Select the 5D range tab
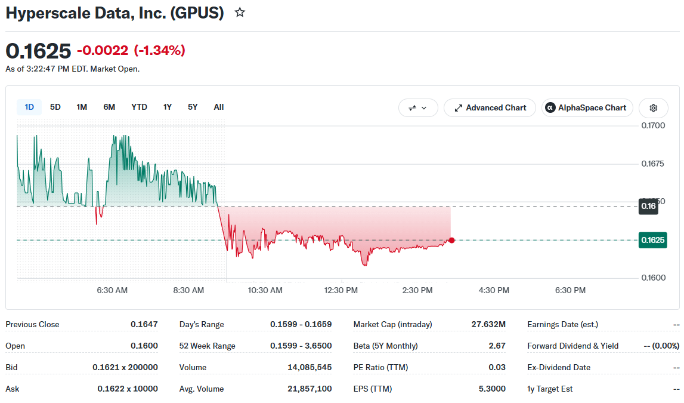The image size is (684, 403). click(55, 107)
